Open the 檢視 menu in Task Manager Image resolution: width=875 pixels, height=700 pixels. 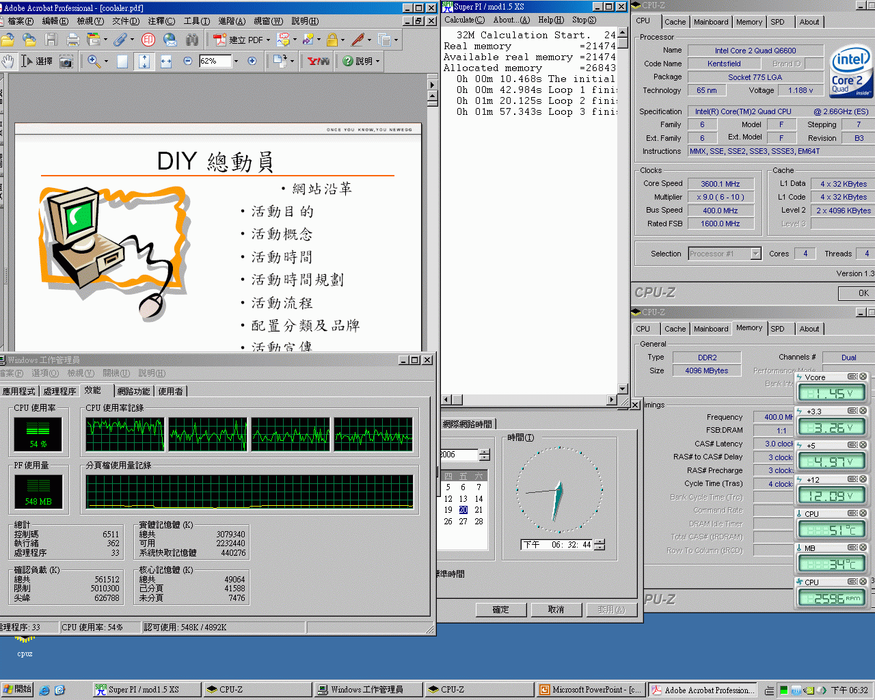(80, 373)
